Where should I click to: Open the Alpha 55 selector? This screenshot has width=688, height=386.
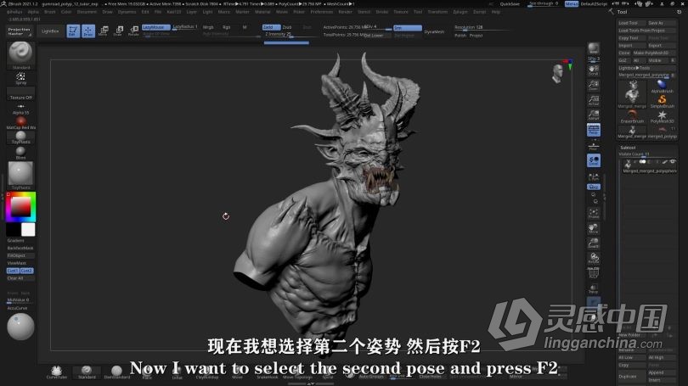(20, 109)
